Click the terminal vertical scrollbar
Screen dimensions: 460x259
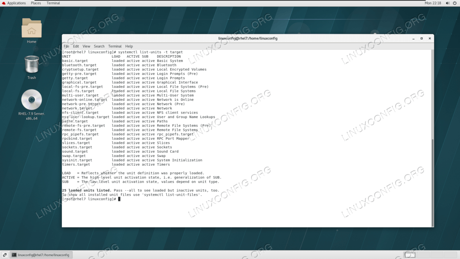[x=433, y=182]
